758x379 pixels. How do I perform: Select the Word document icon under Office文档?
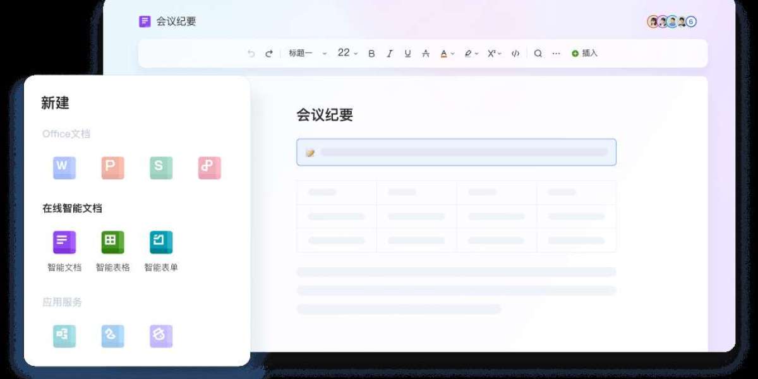[64, 167]
